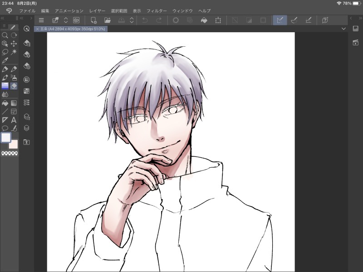Open the Color Set palette icon
This screenshot has height=272, width=363.
point(27,91)
